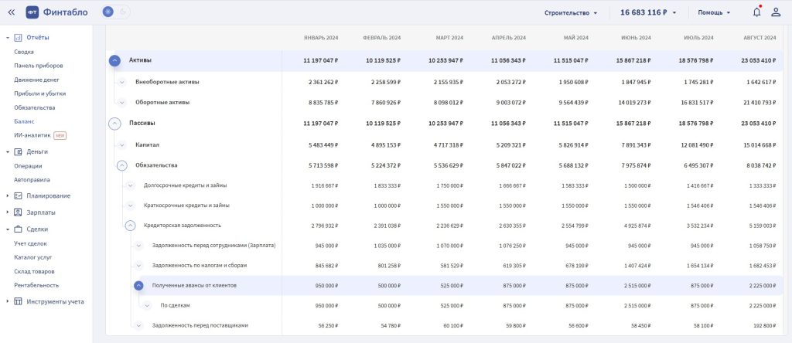The height and width of the screenshot is (343, 792).
Task: Open the Помощь dropdown menu
Action: tap(714, 12)
